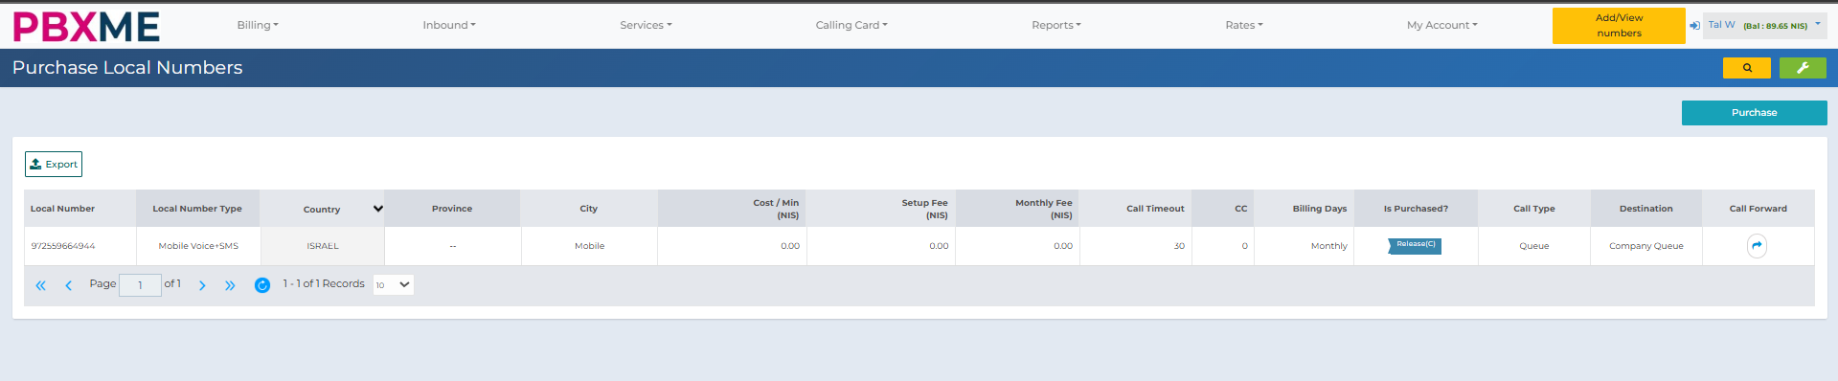Click the Company Queue destination cell
This screenshot has width=1838, height=381.
point(1646,246)
